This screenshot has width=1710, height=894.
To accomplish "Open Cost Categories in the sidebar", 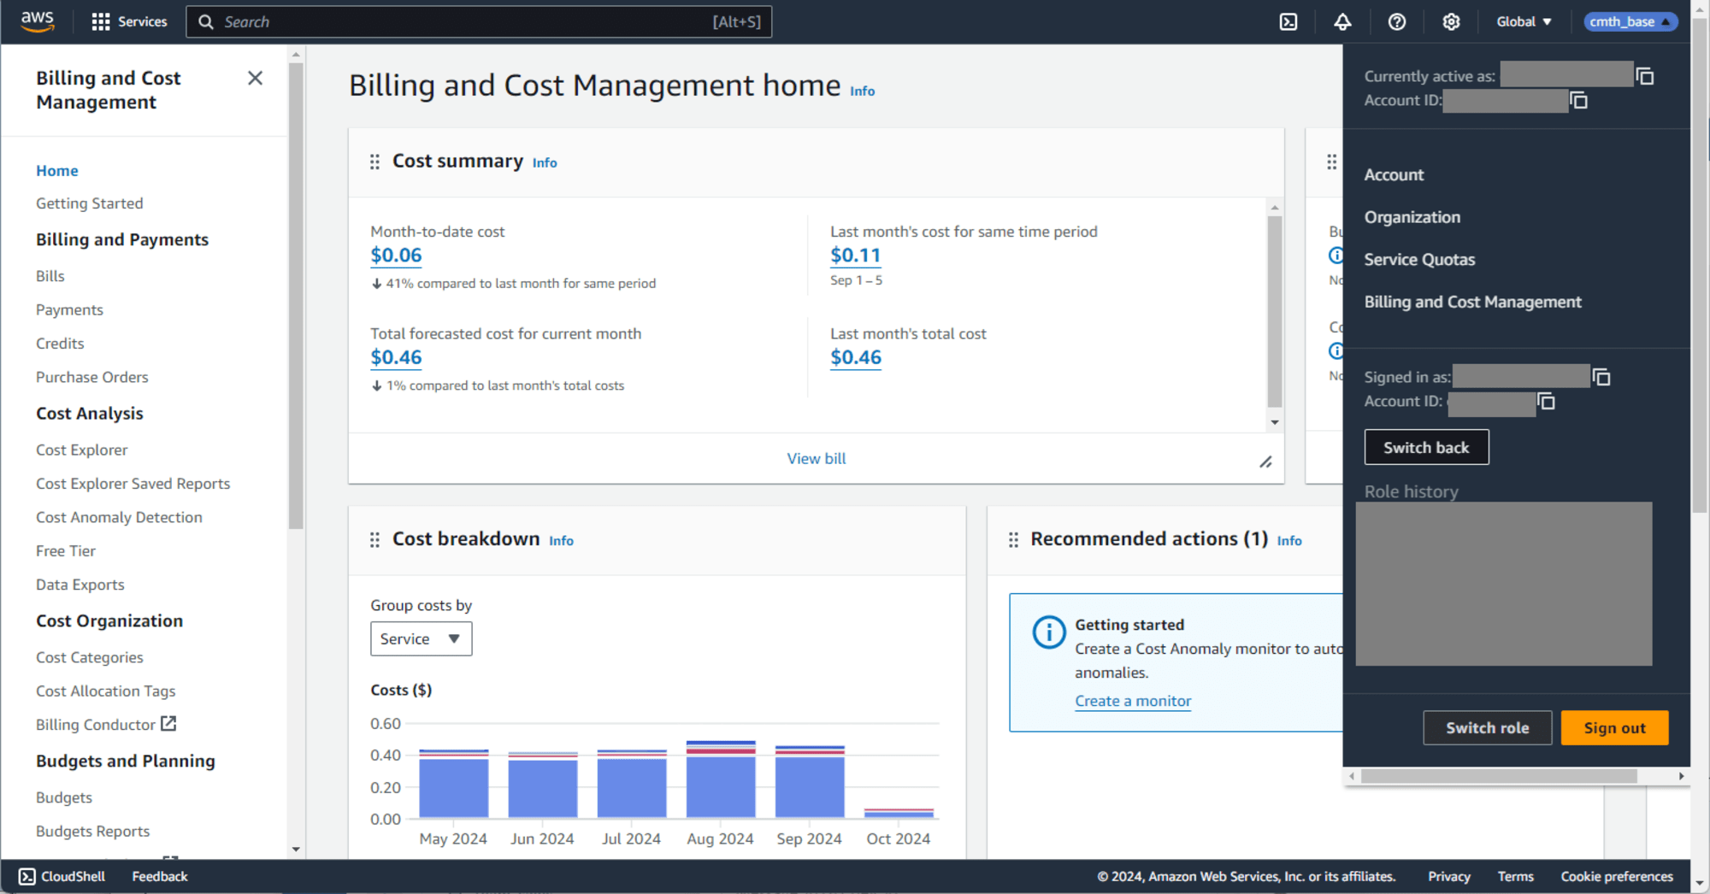I will click(90, 657).
